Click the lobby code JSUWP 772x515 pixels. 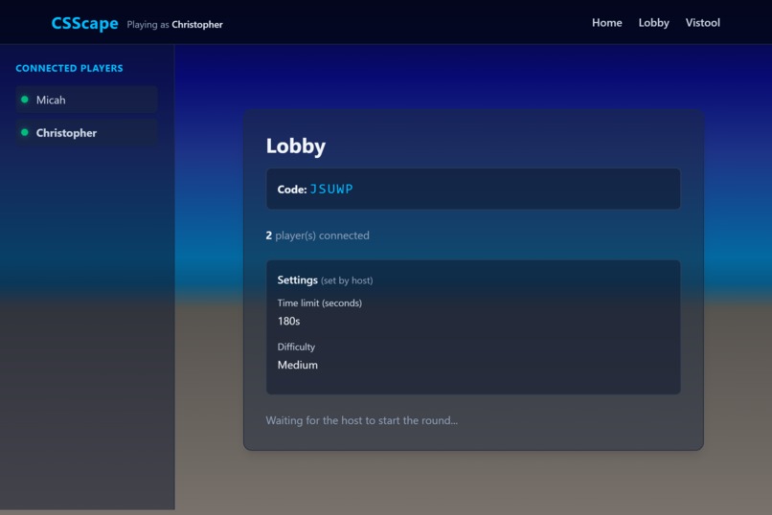(331, 189)
